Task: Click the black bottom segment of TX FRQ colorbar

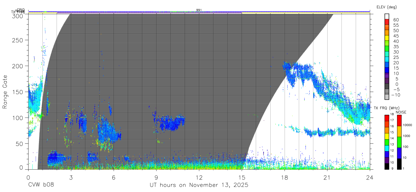Action: (x=387, y=166)
